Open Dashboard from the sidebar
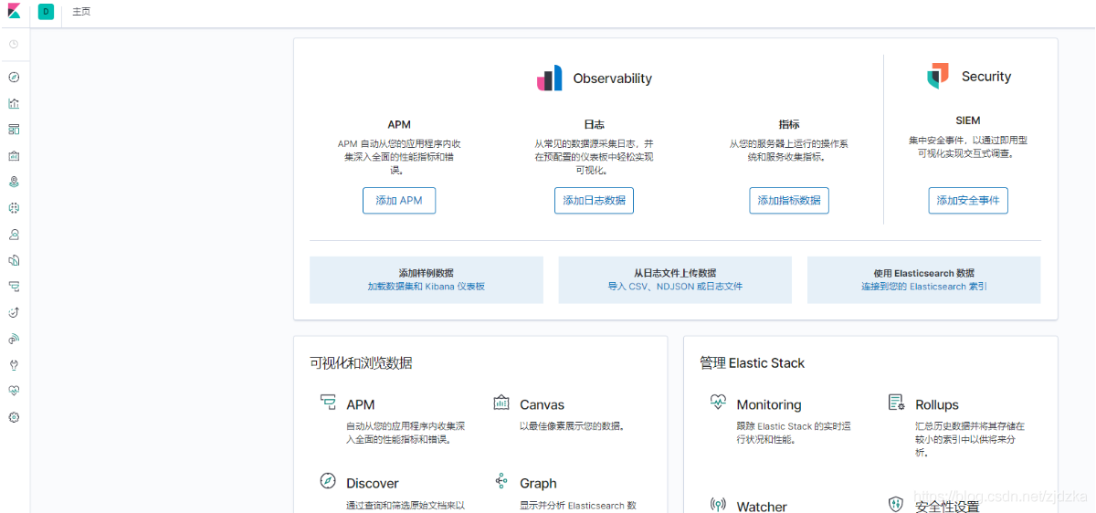This screenshot has width=1096, height=513. [14, 130]
